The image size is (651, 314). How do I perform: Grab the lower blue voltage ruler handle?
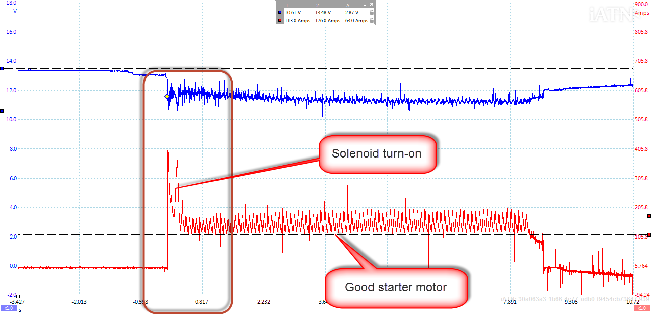click(x=2, y=111)
